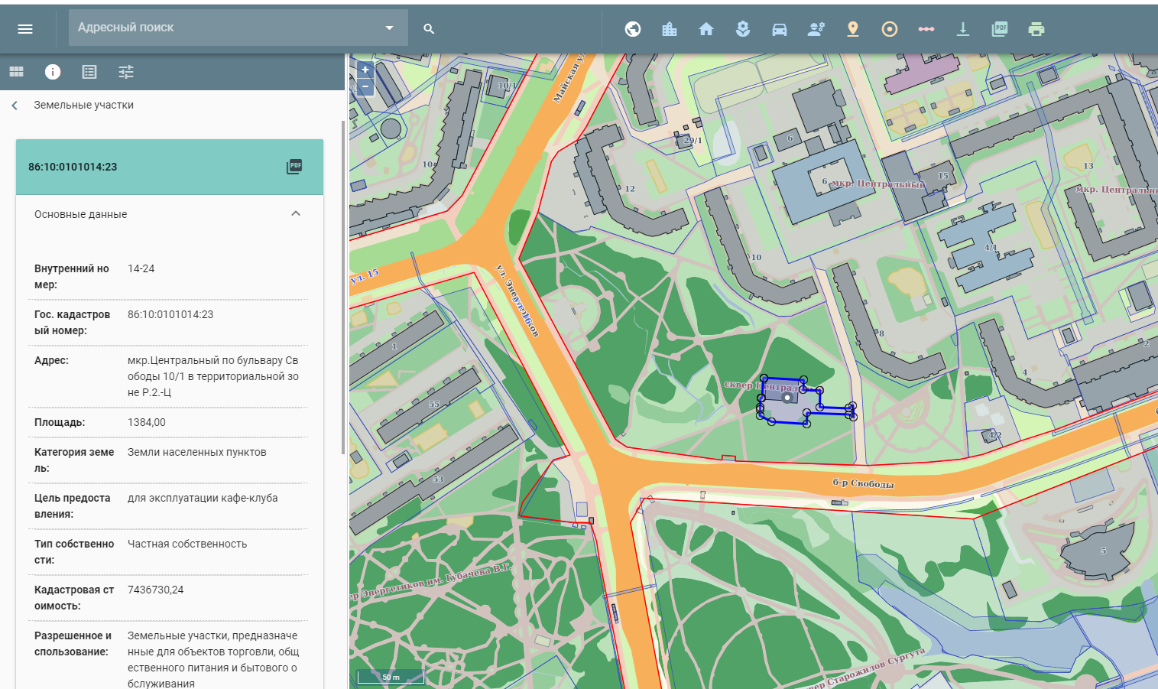Select the circular target tool

pos(890,29)
